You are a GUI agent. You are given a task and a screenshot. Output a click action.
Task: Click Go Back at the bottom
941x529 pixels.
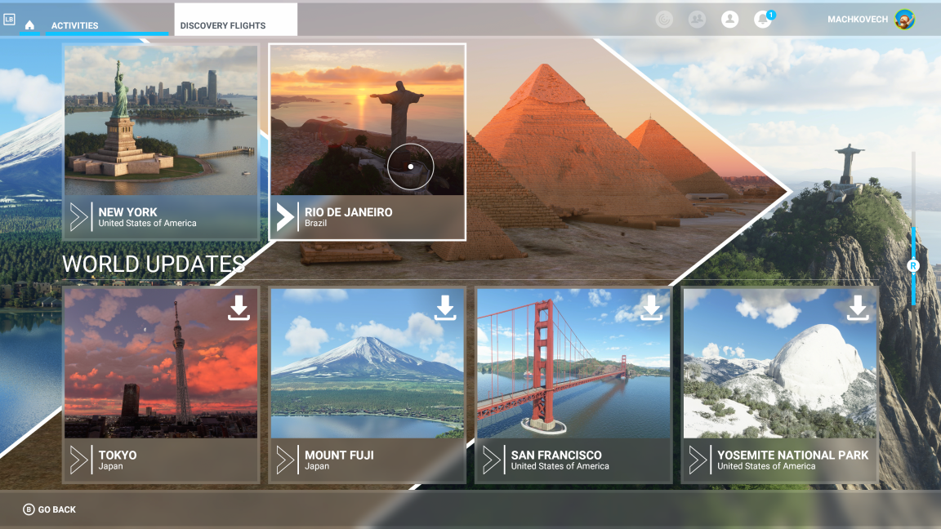point(47,509)
